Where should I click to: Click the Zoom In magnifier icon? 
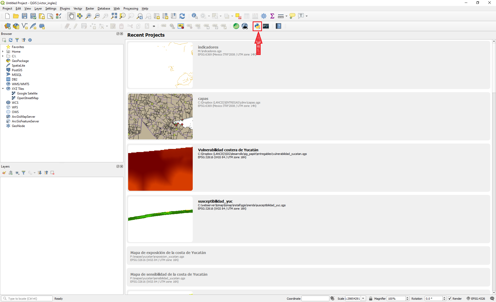pos(88,16)
